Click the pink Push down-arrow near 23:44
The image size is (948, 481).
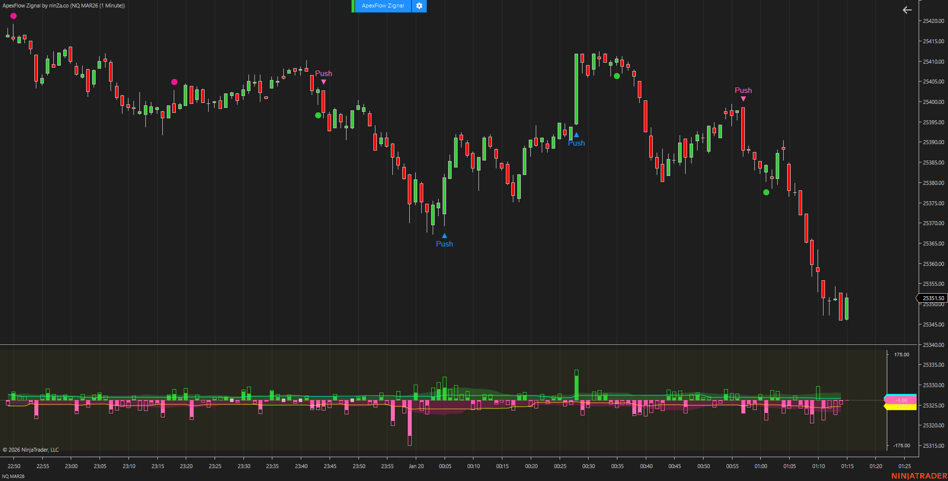[x=324, y=82]
